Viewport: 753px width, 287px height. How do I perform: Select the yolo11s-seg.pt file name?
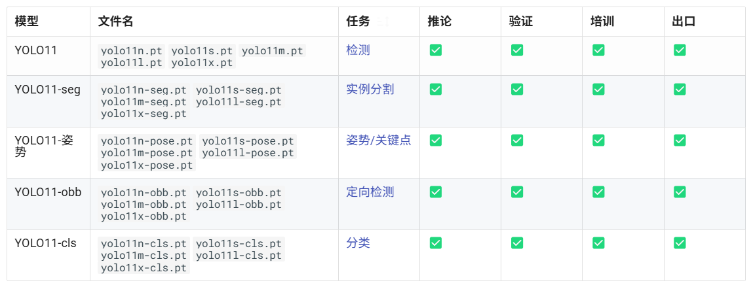(239, 90)
